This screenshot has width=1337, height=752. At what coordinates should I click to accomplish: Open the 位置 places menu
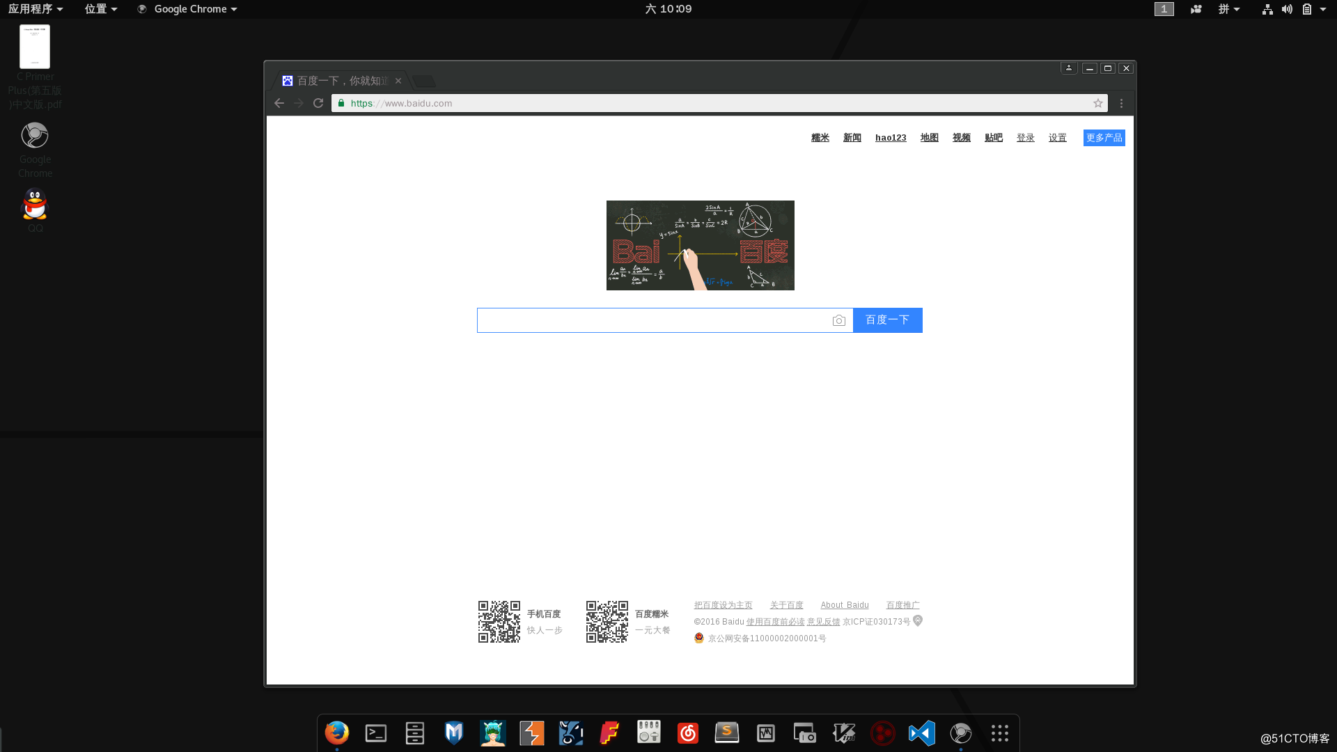(x=101, y=9)
